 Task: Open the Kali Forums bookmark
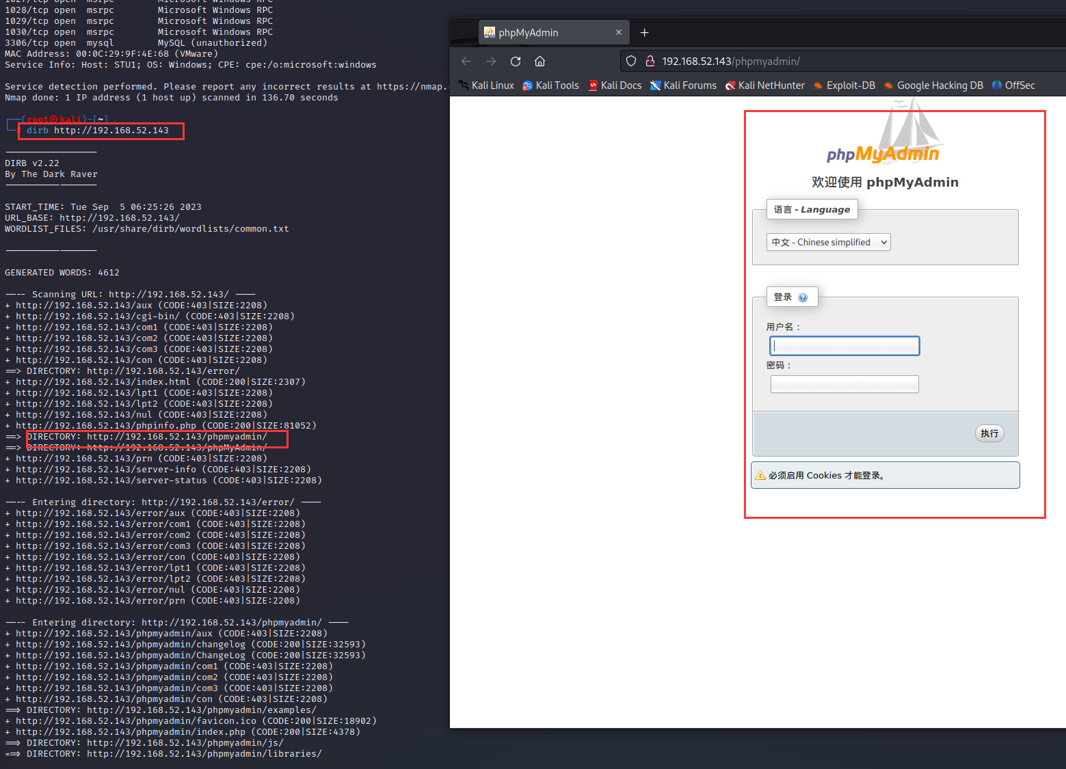tap(683, 85)
